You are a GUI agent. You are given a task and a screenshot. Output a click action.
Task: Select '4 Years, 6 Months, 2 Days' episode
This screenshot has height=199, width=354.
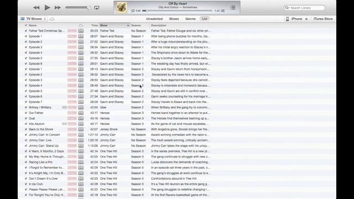click(46, 151)
